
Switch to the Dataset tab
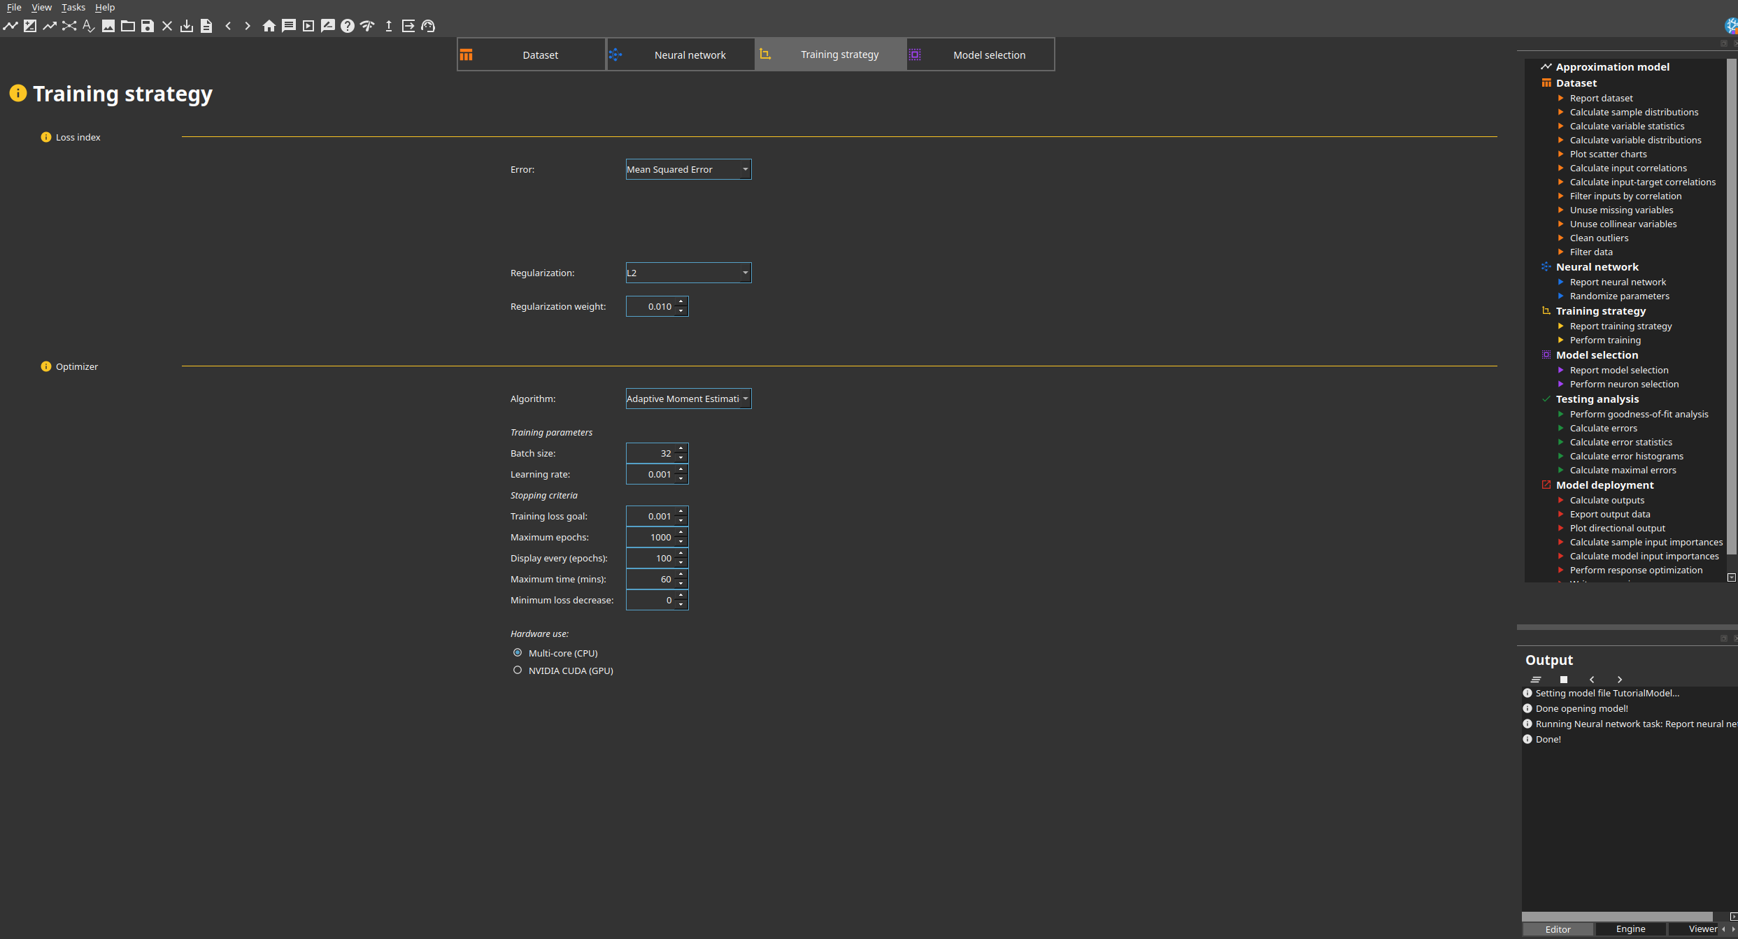(531, 55)
